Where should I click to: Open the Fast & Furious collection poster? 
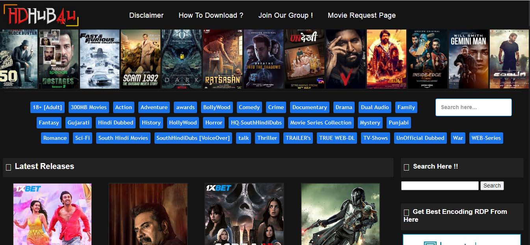tap(99, 59)
